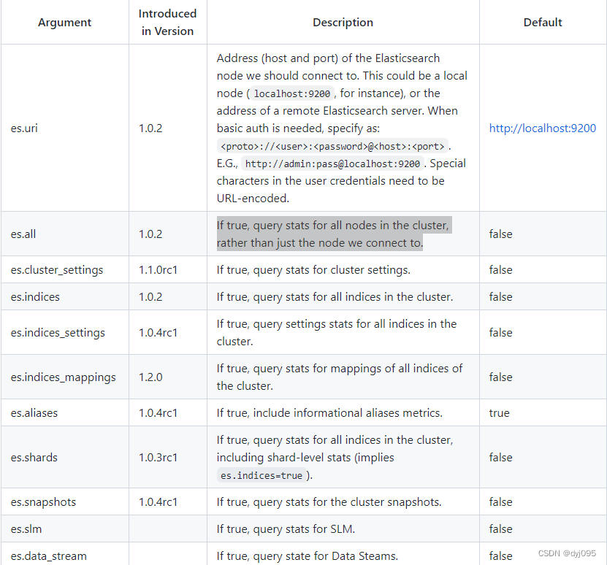Click the http://admin:pass@localhost:9200 example code
607x565 pixels.
pyautogui.click(x=332, y=164)
